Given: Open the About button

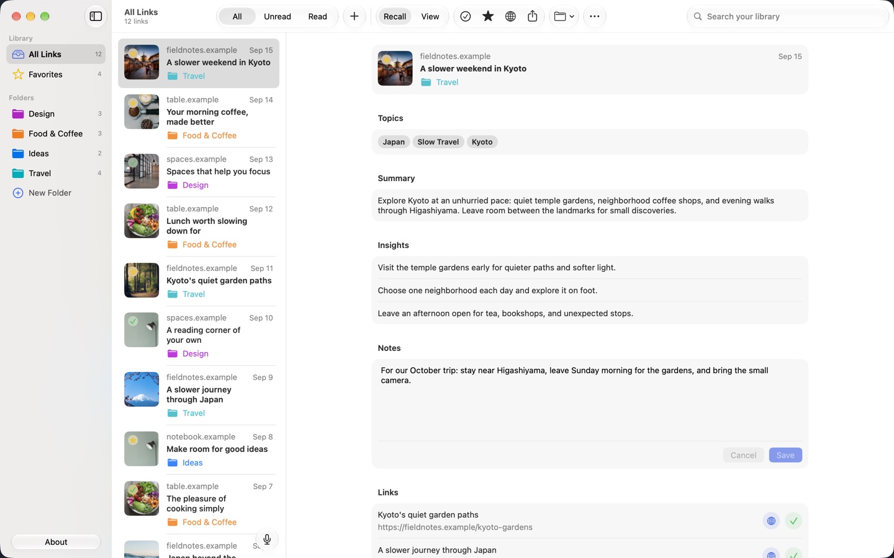Looking at the screenshot, I should click(x=56, y=542).
